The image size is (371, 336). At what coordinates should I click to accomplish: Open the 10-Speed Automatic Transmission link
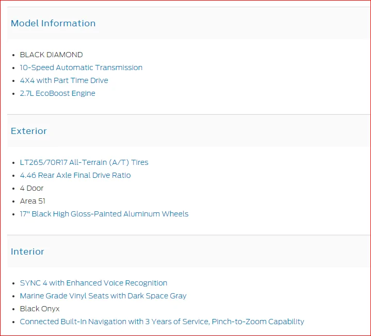[x=81, y=68]
